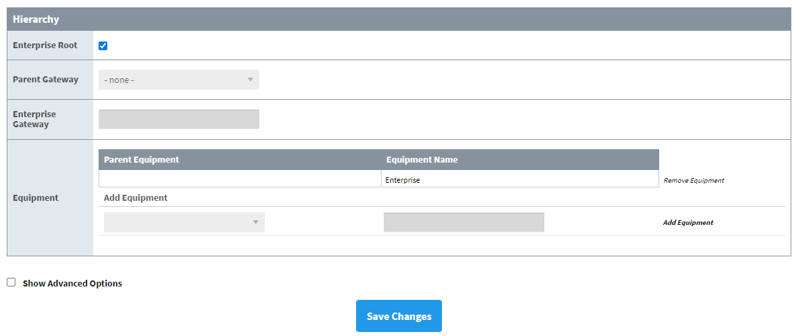Click the Hierarchy section header

click(x=36, y=19)
